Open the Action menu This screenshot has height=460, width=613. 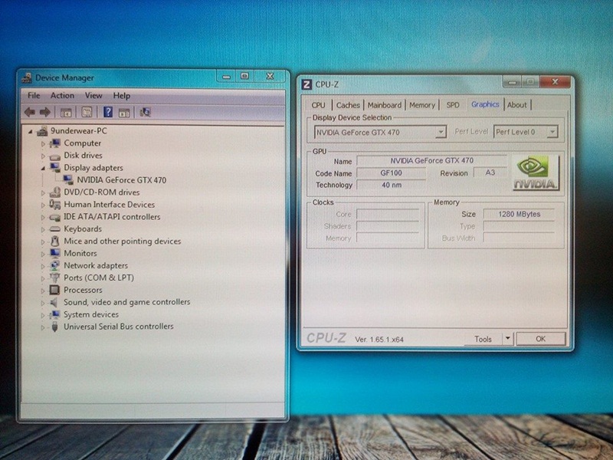62,95
